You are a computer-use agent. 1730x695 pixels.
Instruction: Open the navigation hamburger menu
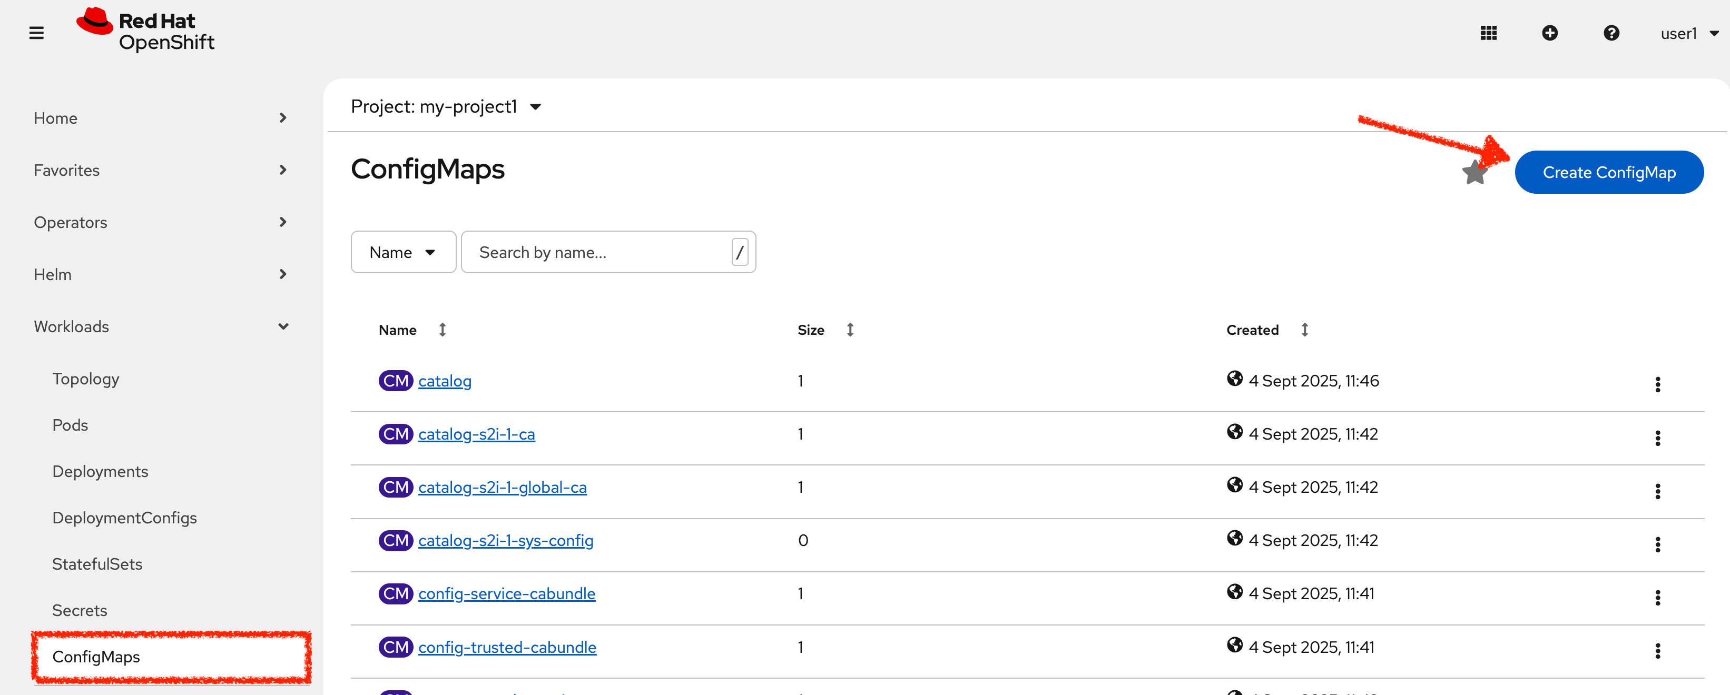tap(37, 32)
